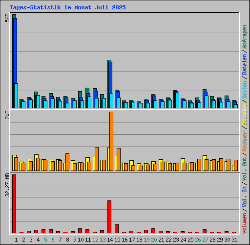Click the cyan Seiten bar for day 1

coord(16,96)
